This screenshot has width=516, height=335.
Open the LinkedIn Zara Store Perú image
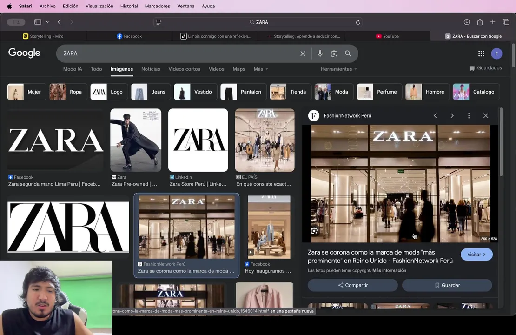[x=198, y=140]
